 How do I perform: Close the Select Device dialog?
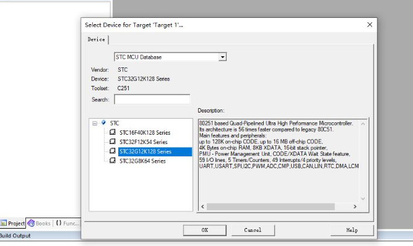[x=370, y=25]
